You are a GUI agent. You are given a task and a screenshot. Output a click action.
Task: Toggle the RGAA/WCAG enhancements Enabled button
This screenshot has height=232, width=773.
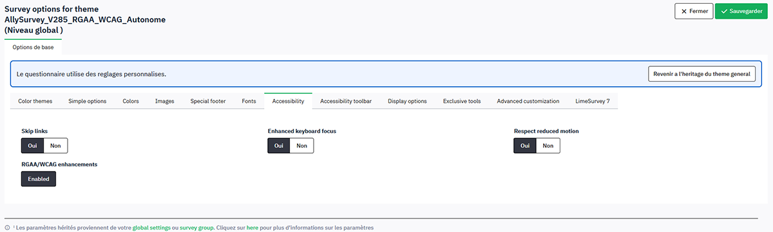[x=39, y=179]
